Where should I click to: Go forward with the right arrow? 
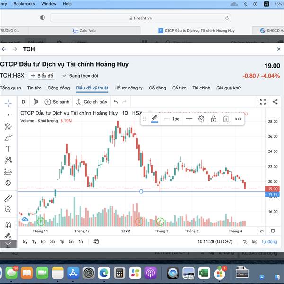pos(15,49)
